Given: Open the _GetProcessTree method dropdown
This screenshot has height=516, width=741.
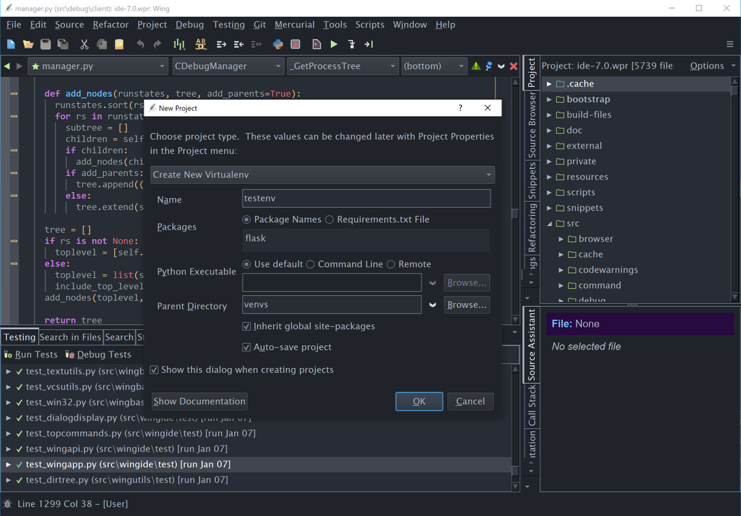Looking at the screenshot, I should pos(343,66).
